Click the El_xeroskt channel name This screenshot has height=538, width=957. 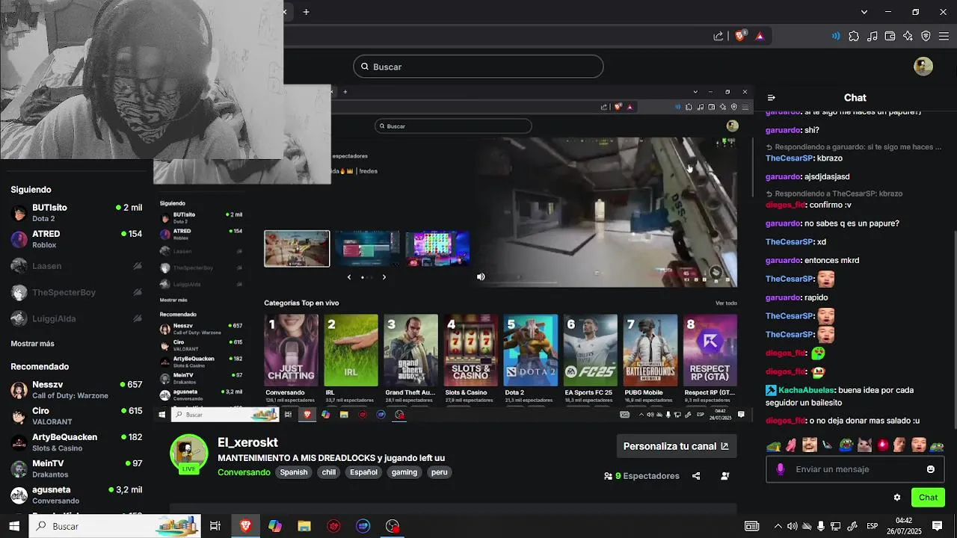[x=247, y=442]
